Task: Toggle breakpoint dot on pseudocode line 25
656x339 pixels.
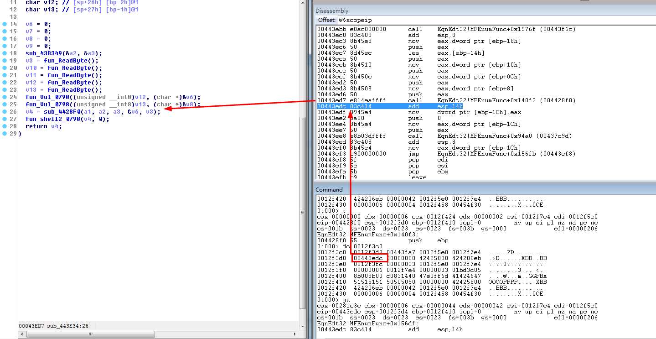Action: 4,104
